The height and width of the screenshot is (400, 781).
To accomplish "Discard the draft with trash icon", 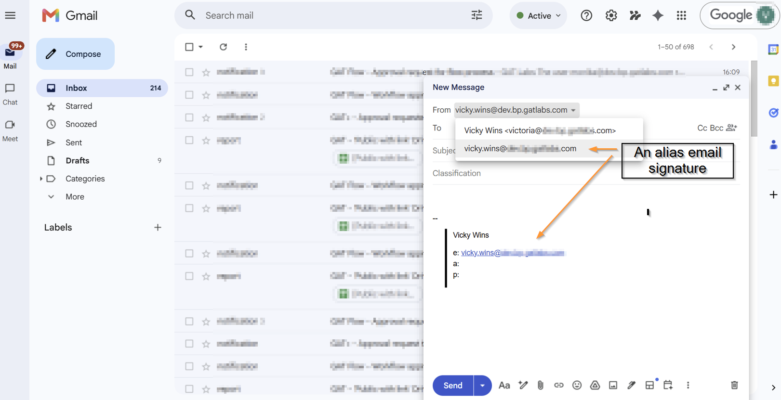I will (734, 385).
